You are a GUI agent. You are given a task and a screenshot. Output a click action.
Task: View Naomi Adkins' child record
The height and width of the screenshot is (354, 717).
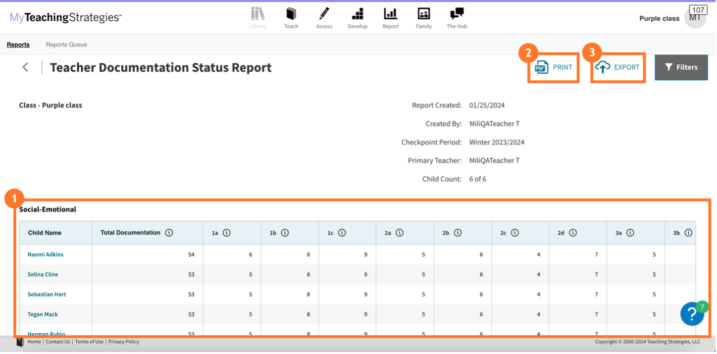coord(46,254)
